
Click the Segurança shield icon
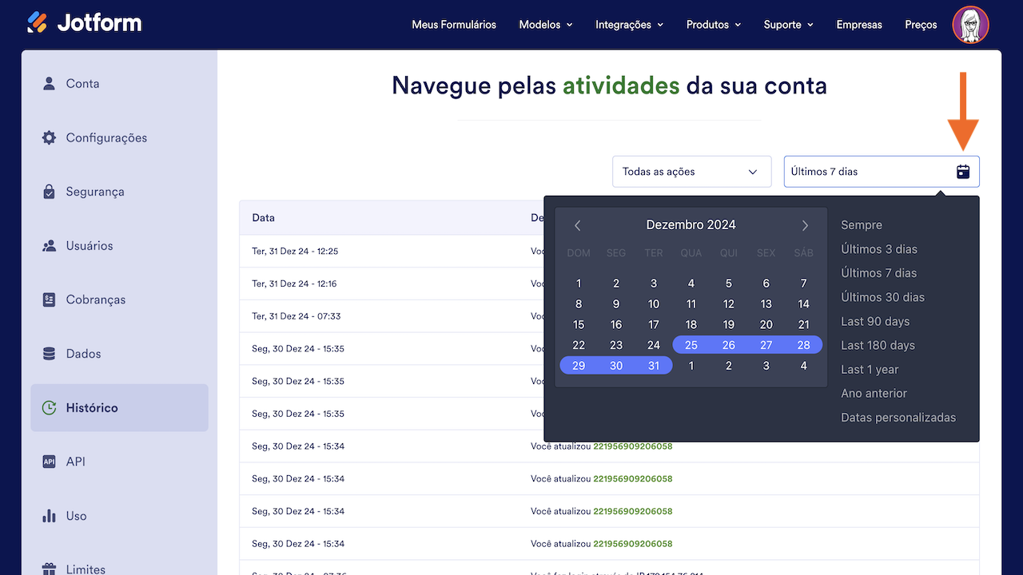click(x=50, y=192)
